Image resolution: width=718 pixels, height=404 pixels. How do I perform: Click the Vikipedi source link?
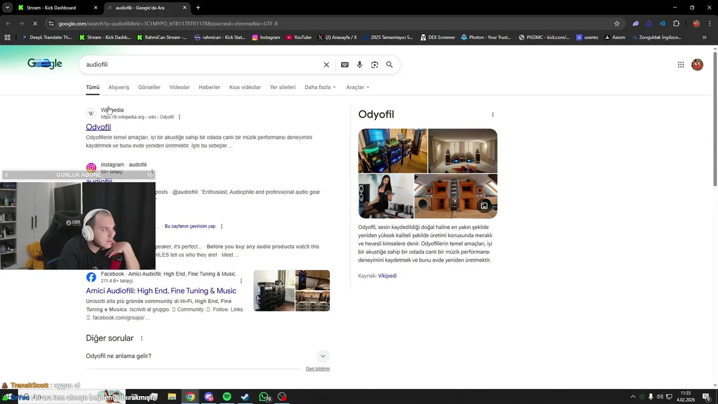pos(387,276)
